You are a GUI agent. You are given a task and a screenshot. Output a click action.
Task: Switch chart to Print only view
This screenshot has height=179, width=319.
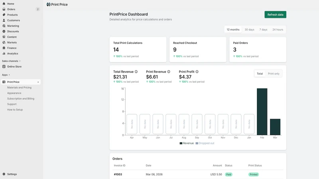(274, 74)
